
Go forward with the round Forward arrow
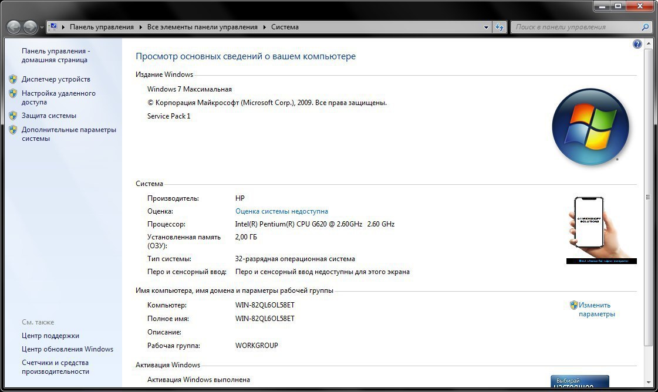pos(30,27)
